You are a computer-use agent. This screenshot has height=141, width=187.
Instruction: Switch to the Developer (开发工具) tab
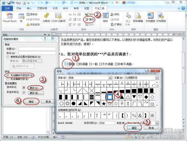(x=99, y=8)
